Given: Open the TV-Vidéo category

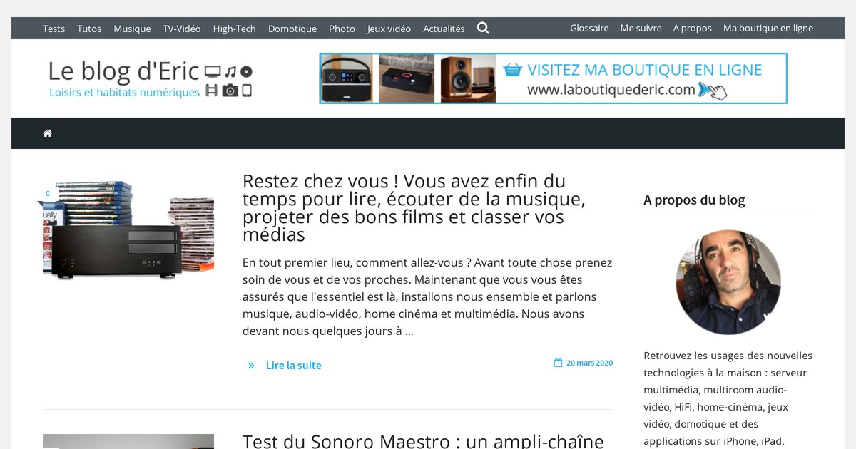Looking at the screenshot, I should [182, 29].
